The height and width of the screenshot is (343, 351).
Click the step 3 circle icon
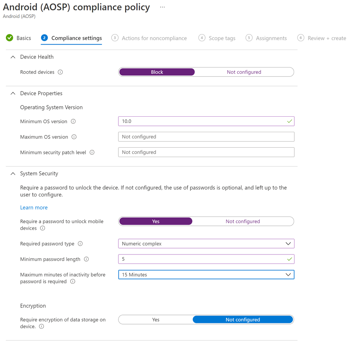point(115,38)
